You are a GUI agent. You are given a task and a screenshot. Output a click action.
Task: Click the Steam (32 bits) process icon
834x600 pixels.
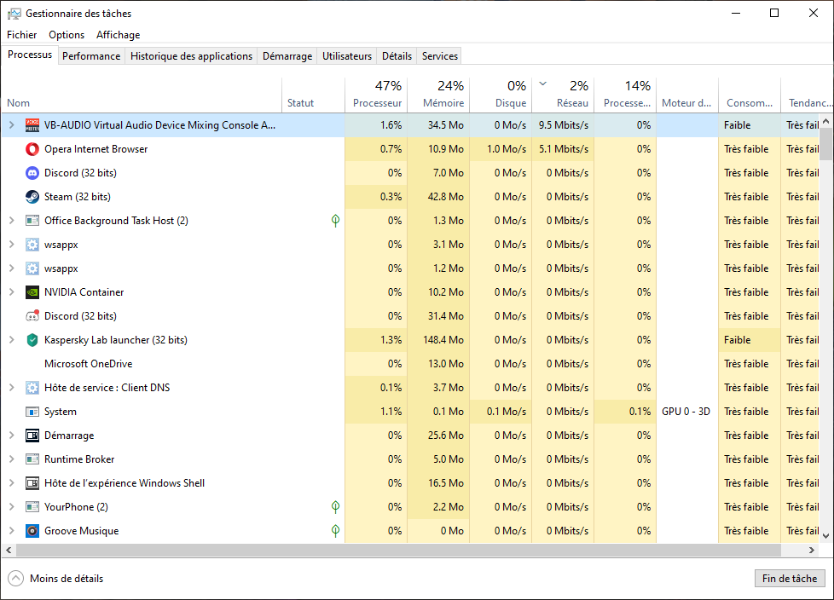pyautogui.click(x=32, y=197)
